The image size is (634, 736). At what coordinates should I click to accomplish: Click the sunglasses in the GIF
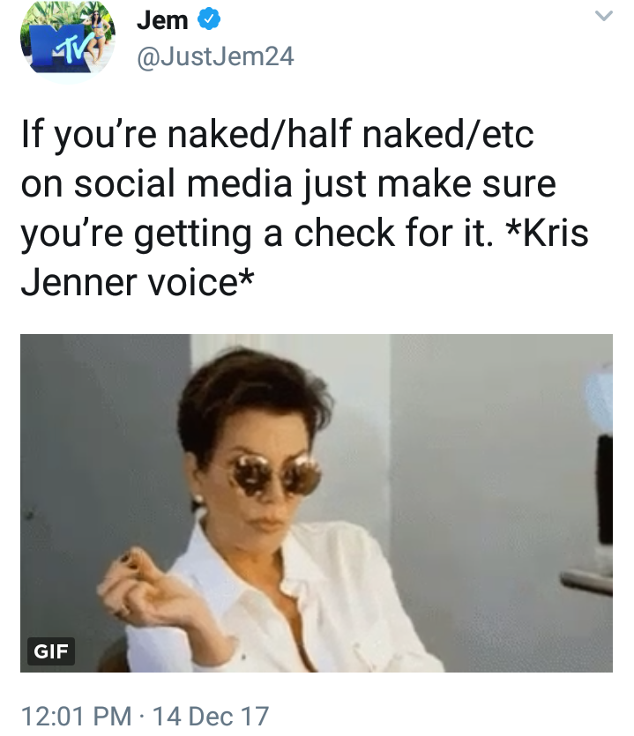tap(274, 473)
